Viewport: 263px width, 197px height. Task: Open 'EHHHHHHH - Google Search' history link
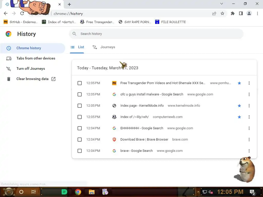tap(142, 128)
